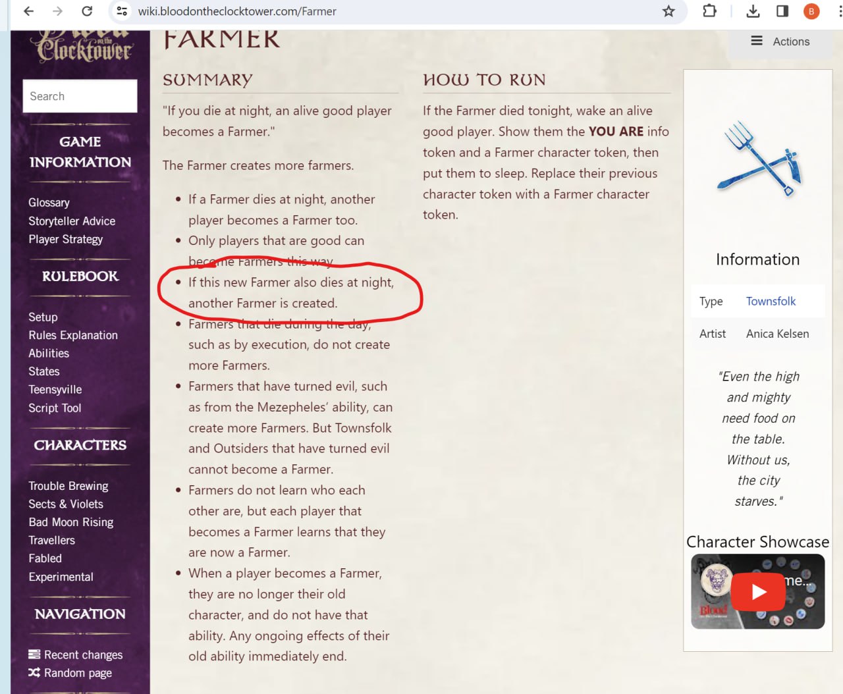Image resolution: width=843 pixels, height=694 pixels.
Task: Click the Character Showcase heading
Action: click(757, 542)
